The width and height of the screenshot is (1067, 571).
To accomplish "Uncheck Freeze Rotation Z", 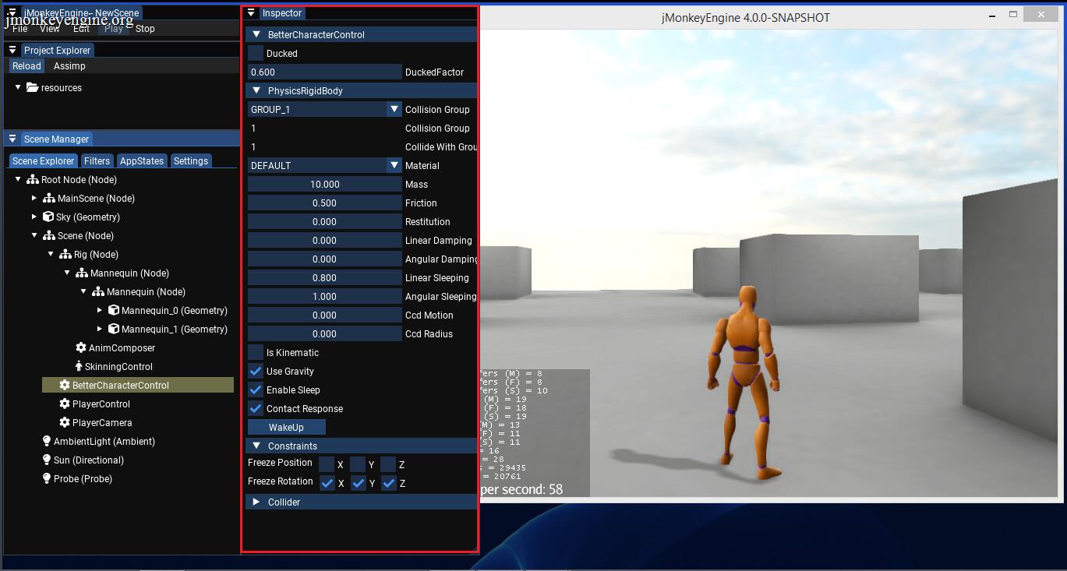I will 388,483.
